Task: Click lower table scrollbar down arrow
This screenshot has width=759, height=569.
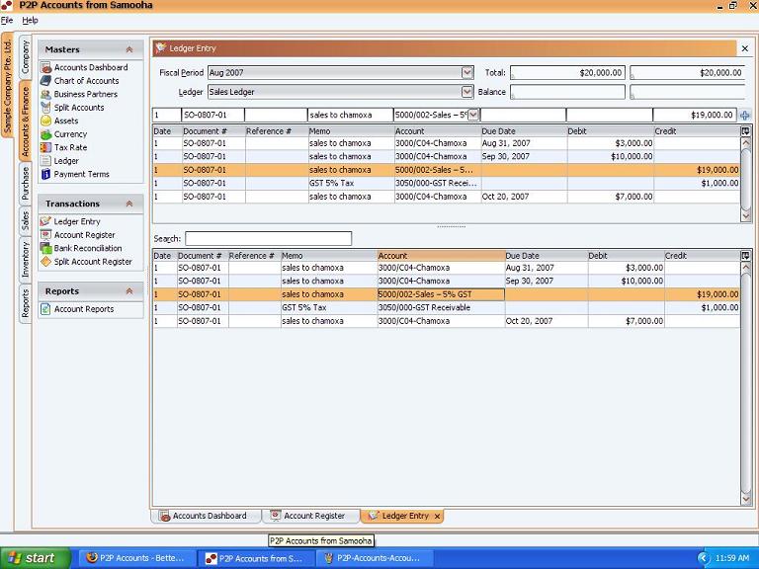Action: point(745,499)
